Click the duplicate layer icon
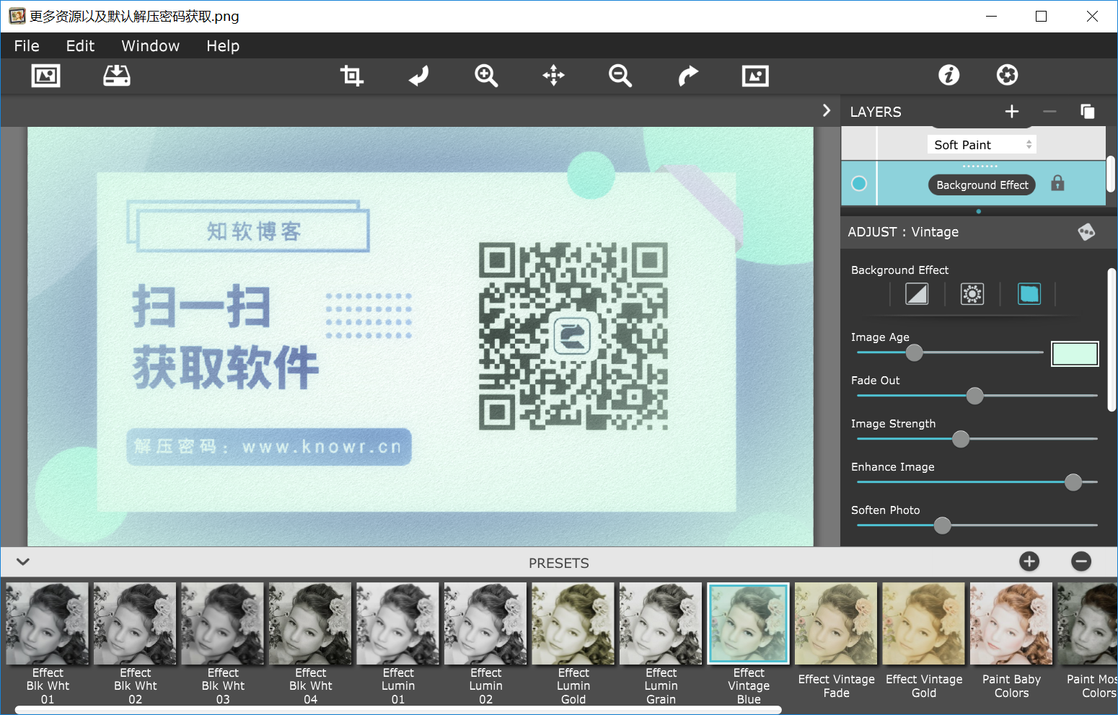The width and height of the screenshot is (1118, 715). [x=1087, y=111]
